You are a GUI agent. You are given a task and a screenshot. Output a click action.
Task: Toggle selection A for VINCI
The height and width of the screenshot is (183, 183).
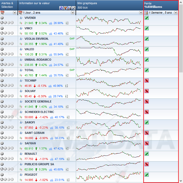point(2,33)
